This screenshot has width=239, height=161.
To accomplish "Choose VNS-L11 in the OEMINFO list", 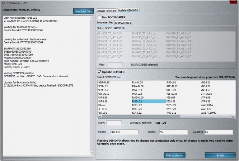I will [171, 113].
